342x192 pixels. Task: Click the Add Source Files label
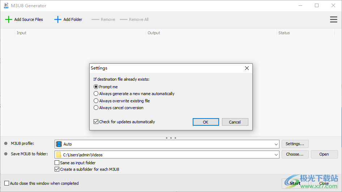(29, 19)
